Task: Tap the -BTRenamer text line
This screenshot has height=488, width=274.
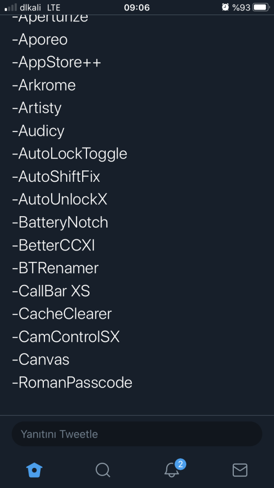Action: [55, 268]
